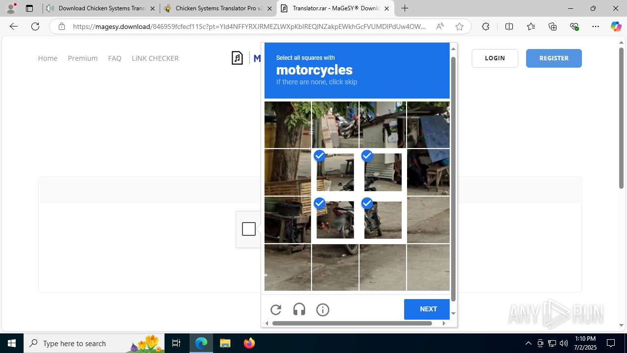Refresh the current page
This screenshot has height=353, width=627.
[x=35, y=26]
